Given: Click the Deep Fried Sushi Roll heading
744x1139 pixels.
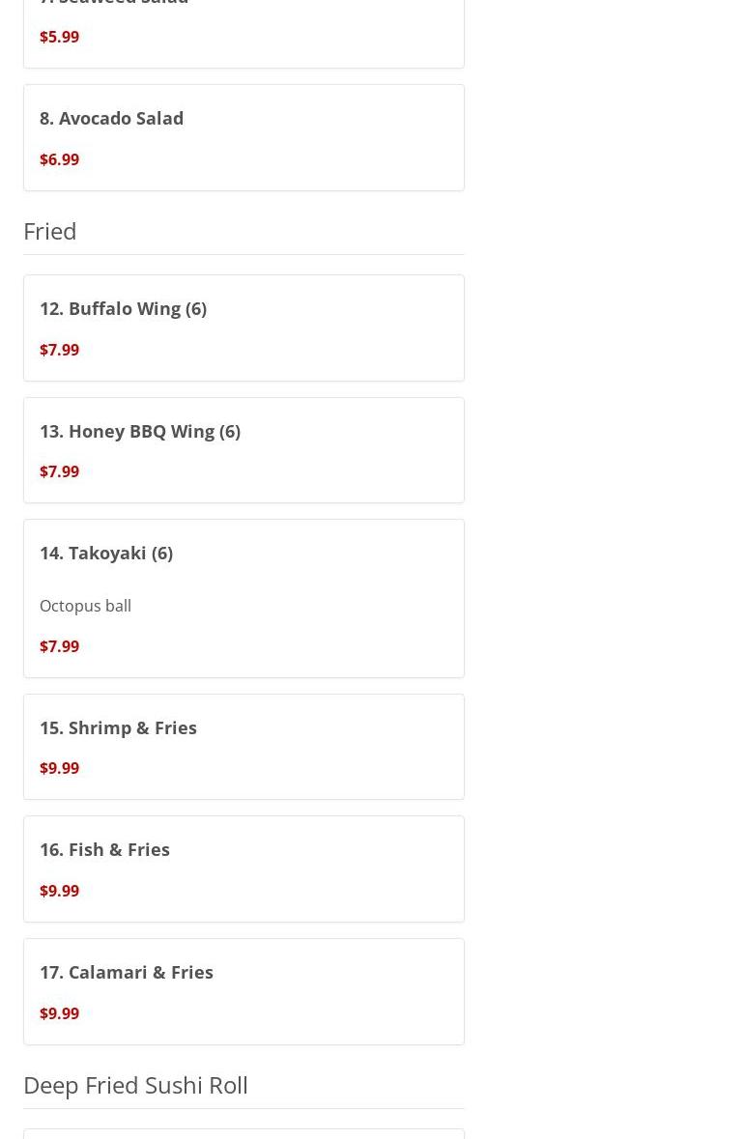Looking at the screenshot, I should pyautogui.click(x=135, y=1085).
